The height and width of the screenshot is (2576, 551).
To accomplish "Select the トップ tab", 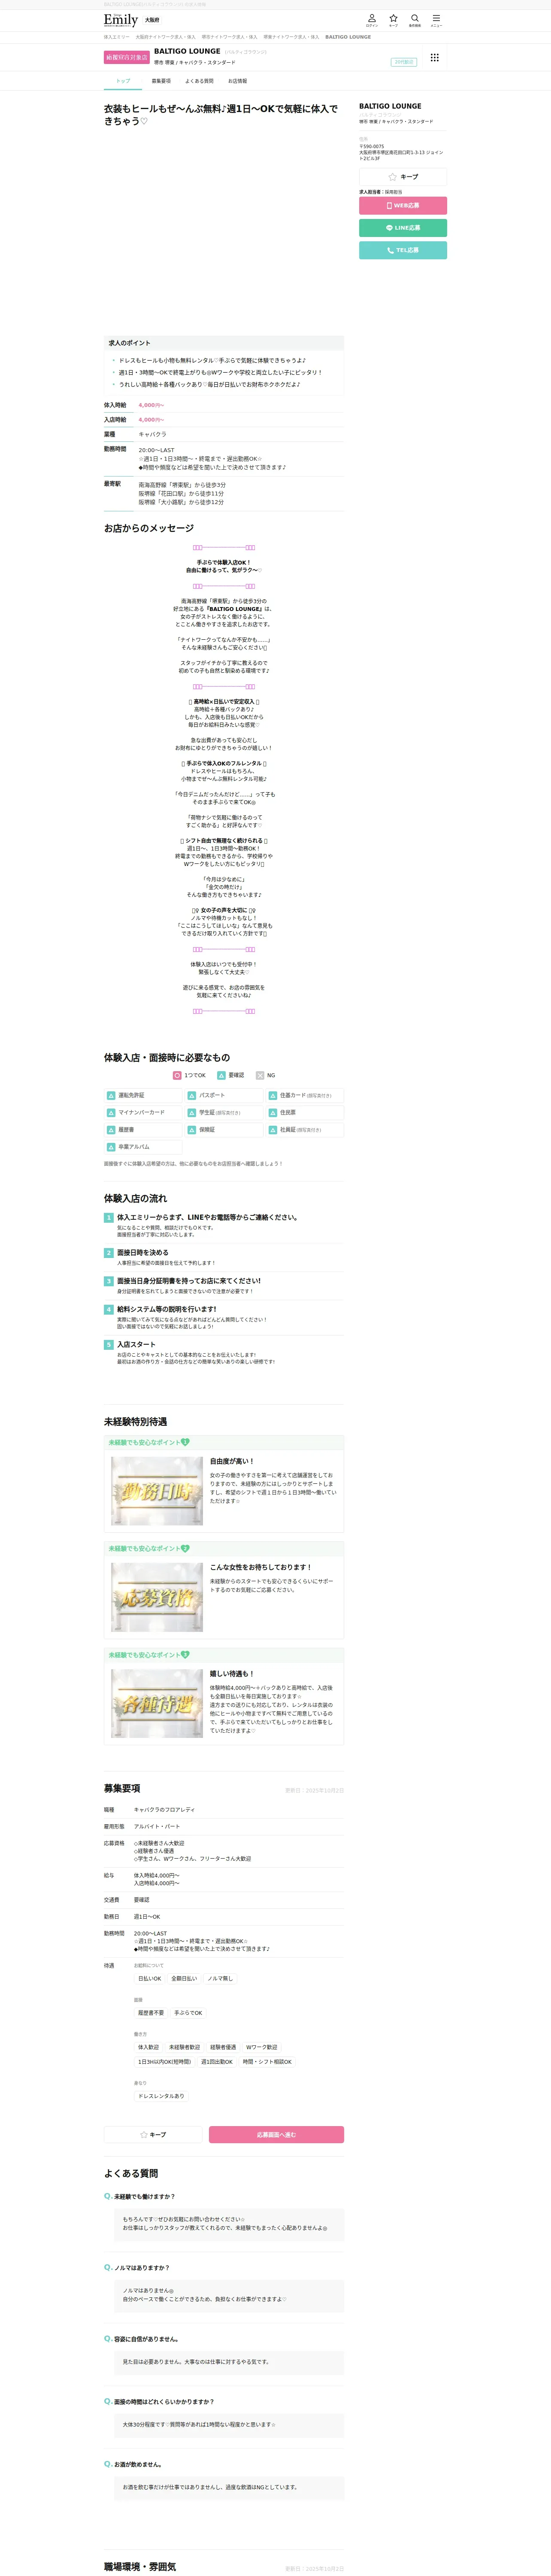I will (x=123, y=81).
